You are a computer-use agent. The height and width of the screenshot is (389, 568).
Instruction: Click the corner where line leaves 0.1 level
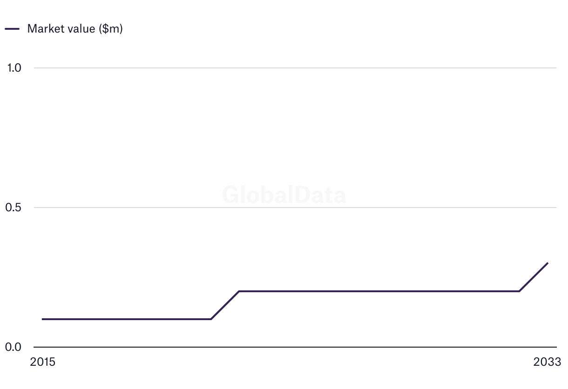211,319
